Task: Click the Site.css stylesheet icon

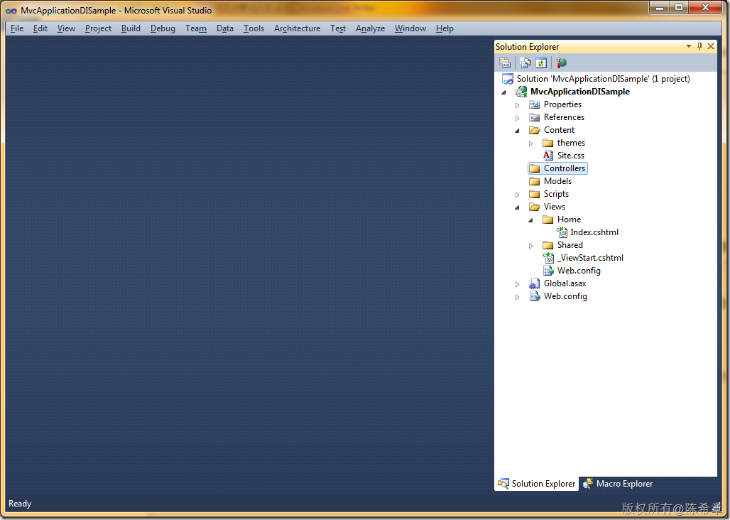Action: click(548, 156)
